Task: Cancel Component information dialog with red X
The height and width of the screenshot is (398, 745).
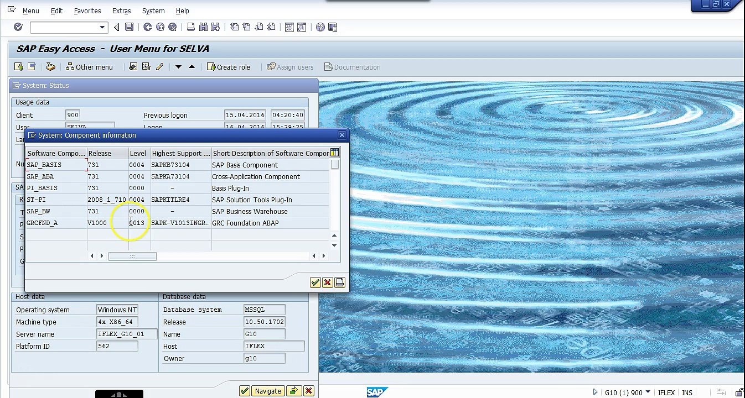Action: [327, 282]
